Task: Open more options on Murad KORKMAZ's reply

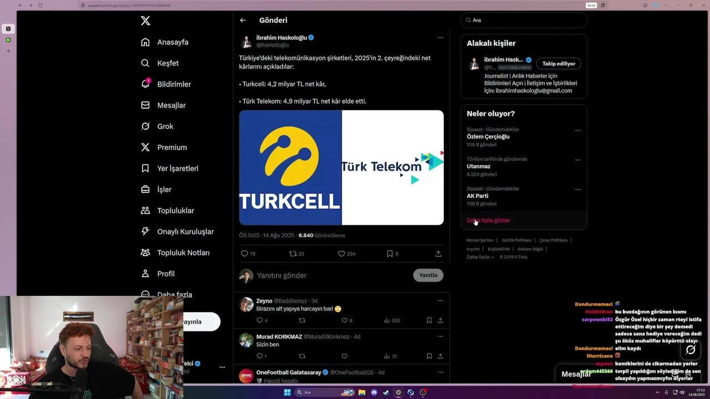Action: click(440, 336)
